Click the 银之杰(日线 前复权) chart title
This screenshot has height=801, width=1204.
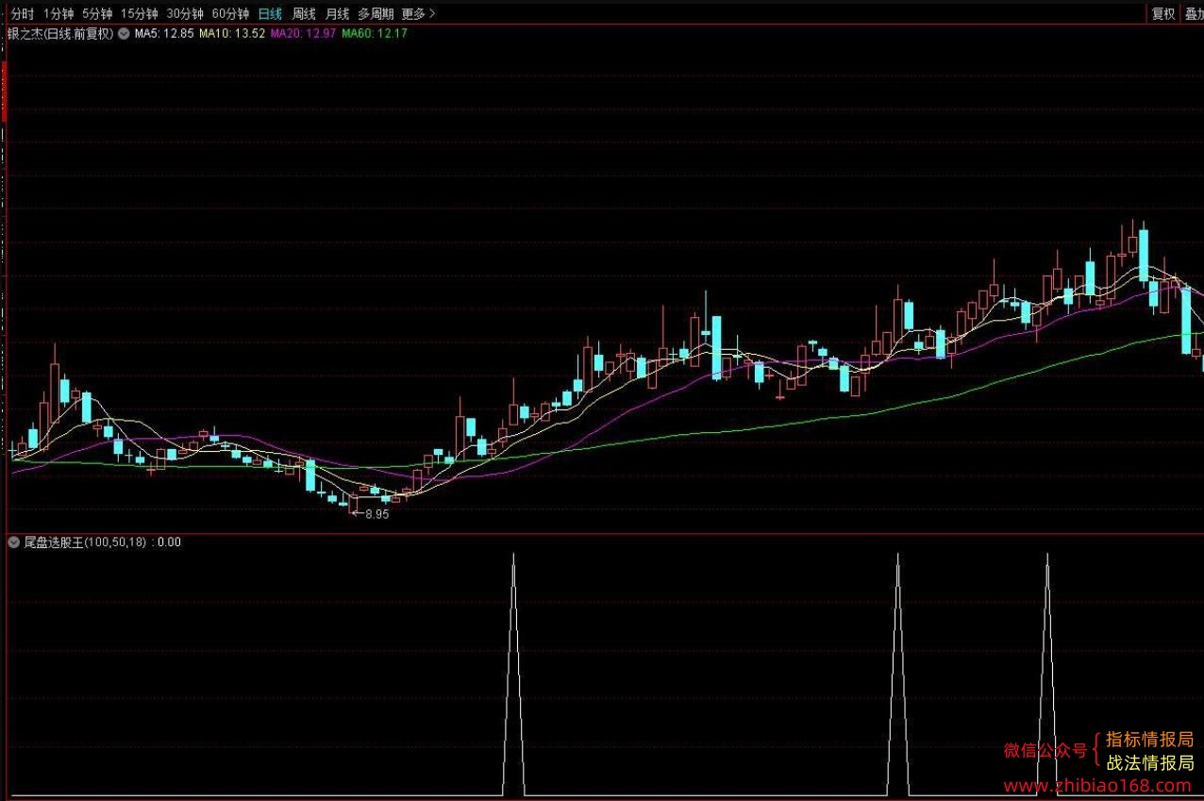click(x=59, y=34)
